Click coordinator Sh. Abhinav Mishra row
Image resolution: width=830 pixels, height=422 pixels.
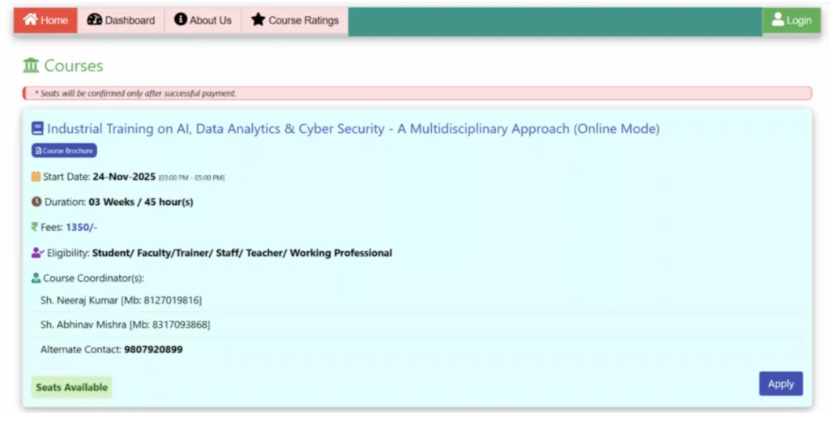(417, 325)
